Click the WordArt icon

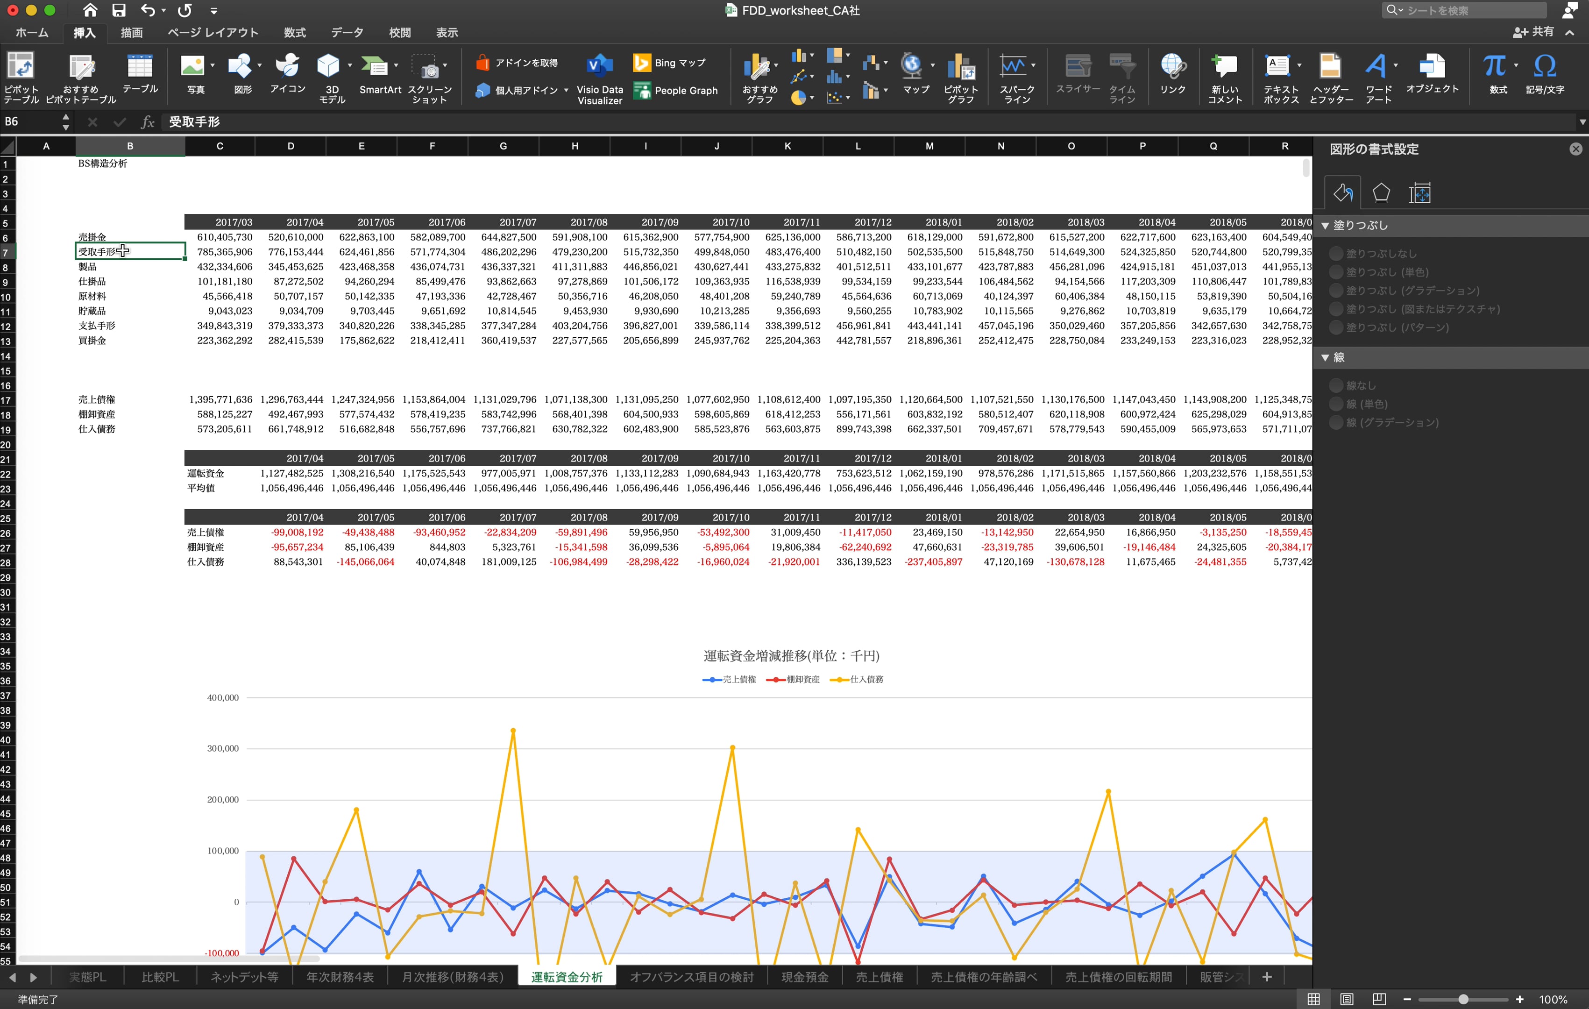[x=1376, y=66]
